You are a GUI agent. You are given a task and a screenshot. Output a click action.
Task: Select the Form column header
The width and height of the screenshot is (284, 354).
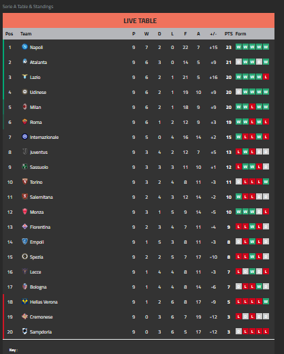click(240, 34)
